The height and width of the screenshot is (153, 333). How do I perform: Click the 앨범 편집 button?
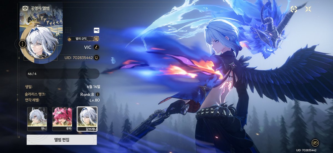(62, 140)
